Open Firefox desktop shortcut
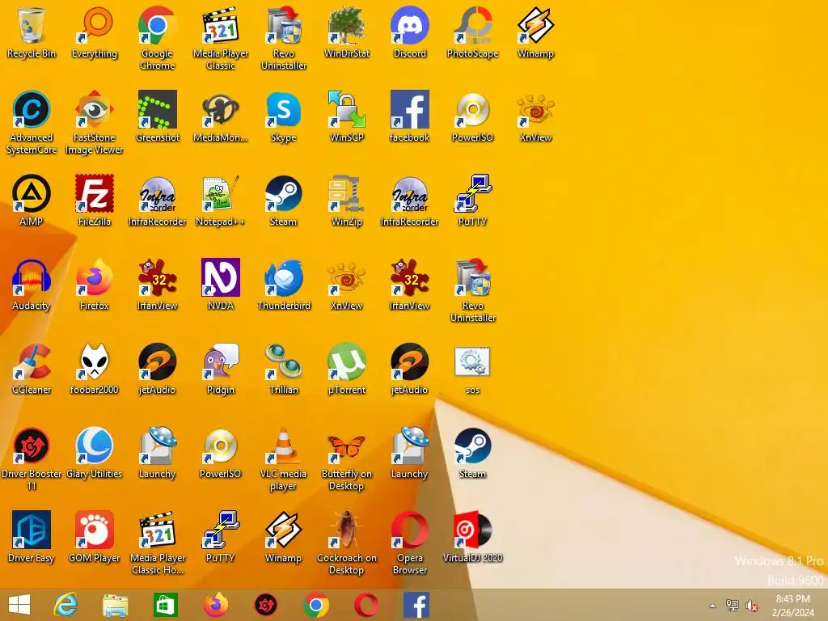This screenshot has height=621, width=828. (95, 285)
